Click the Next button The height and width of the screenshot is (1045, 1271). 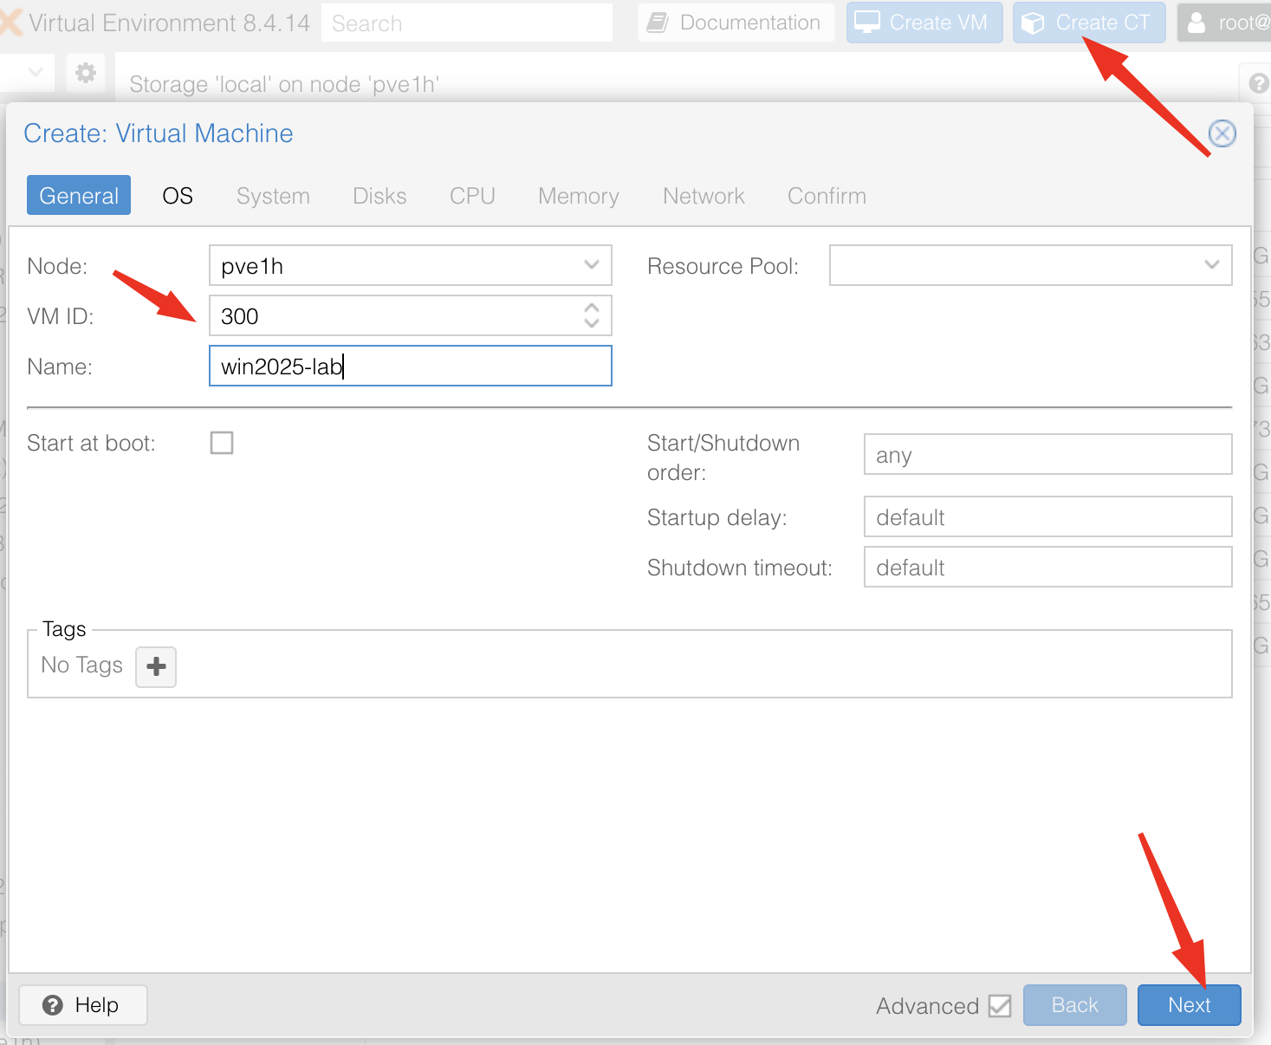1189,1005
